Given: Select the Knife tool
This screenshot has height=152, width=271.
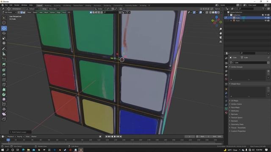Looking at the screenshot, I should point(4,84).
